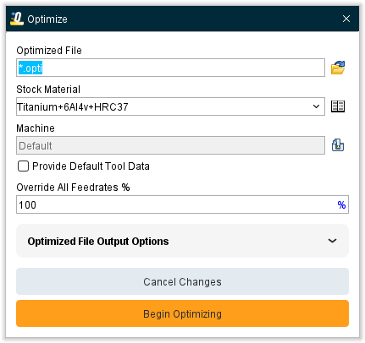Click the Cancel Changes button

click(182, 281)
